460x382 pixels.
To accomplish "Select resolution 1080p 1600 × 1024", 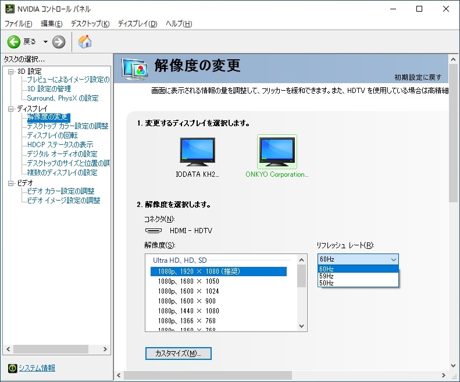I will [188, 291].
